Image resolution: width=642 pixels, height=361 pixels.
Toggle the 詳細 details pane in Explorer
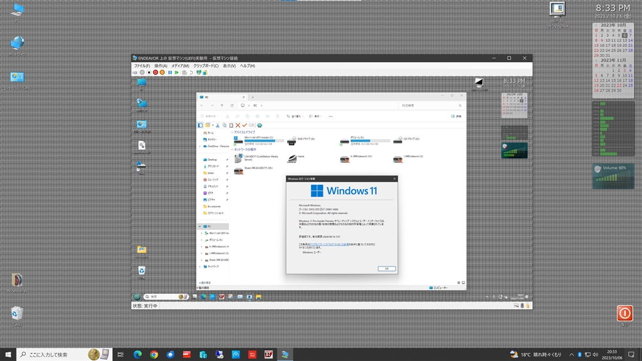point(456,116)
